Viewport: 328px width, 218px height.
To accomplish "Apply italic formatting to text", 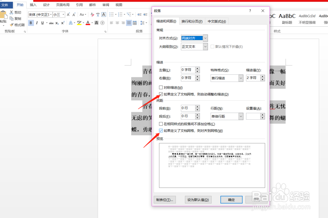I will point(37,23).
